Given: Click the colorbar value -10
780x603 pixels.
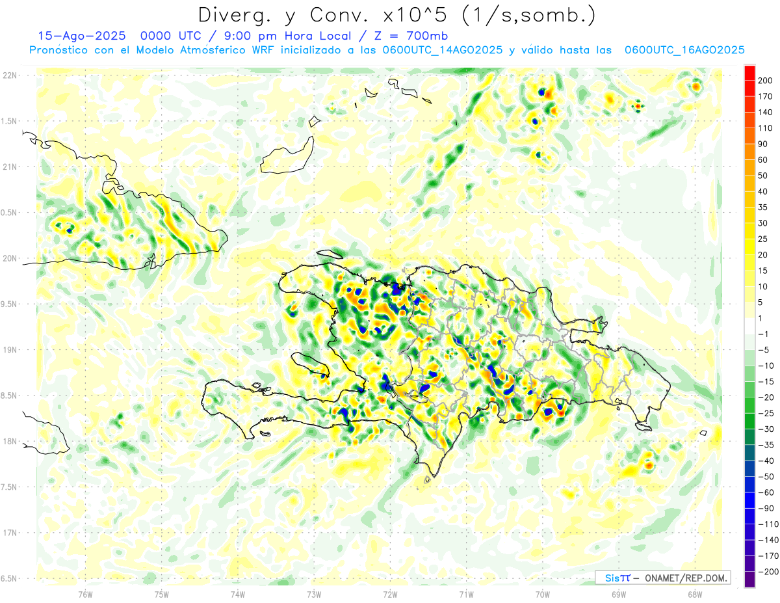Looking at the screenshot, I should 767,366.
